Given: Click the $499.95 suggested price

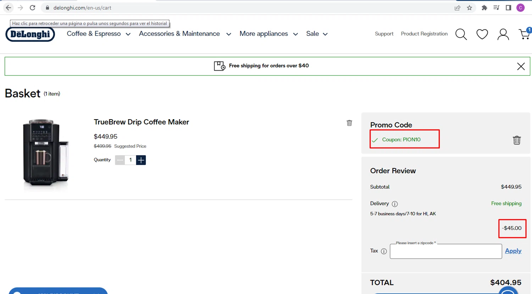Looking at the screenshot, I should tap(102, 146).
